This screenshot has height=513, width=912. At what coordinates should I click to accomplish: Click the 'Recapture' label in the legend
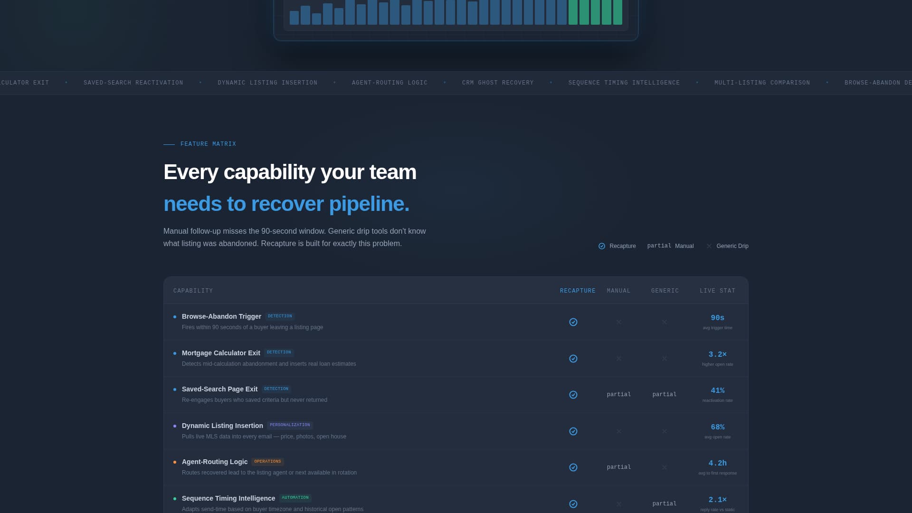click(x=623, y=246)
